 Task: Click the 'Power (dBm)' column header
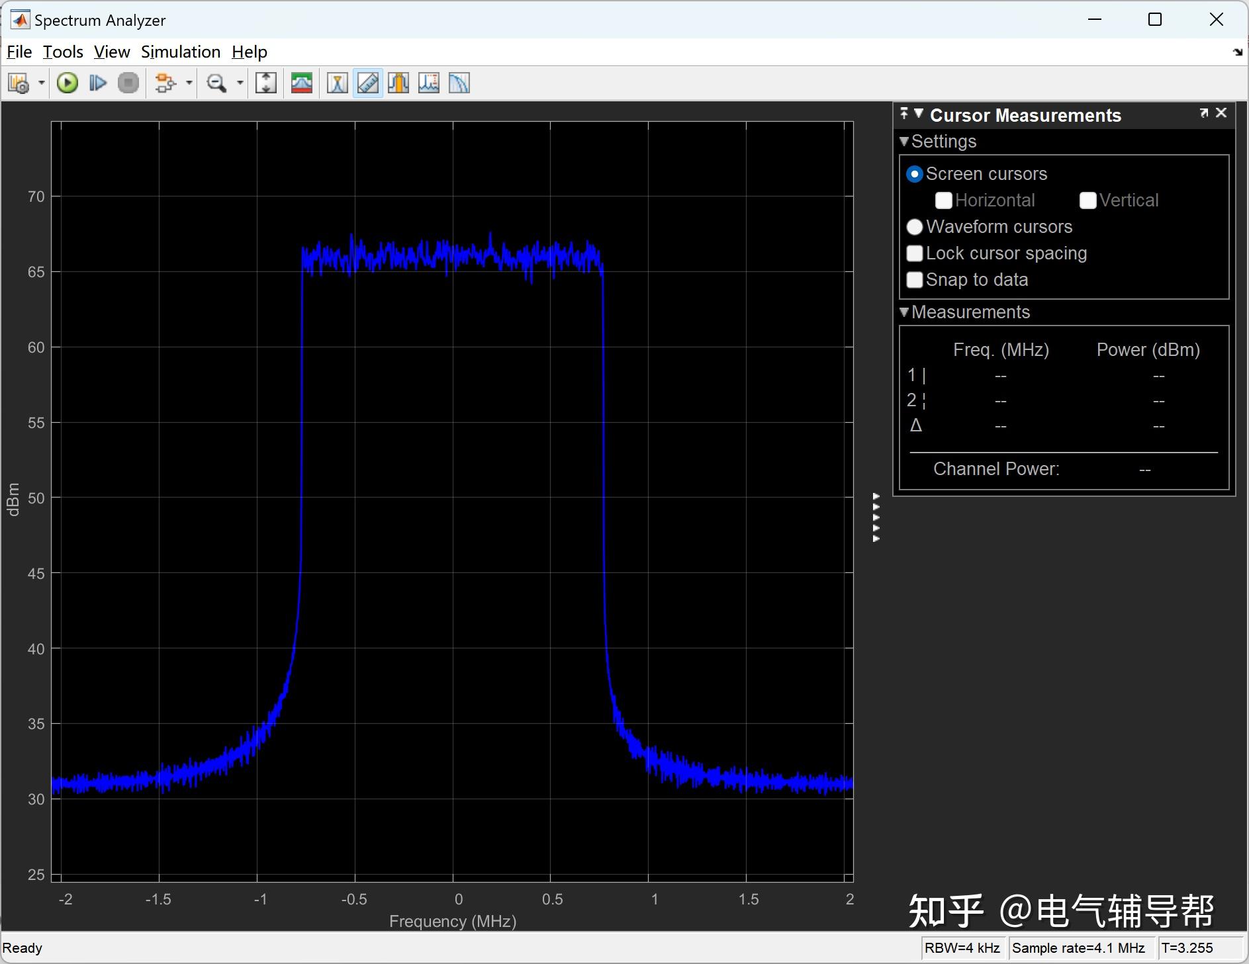pyautogui.click(x=1148, y=349)
